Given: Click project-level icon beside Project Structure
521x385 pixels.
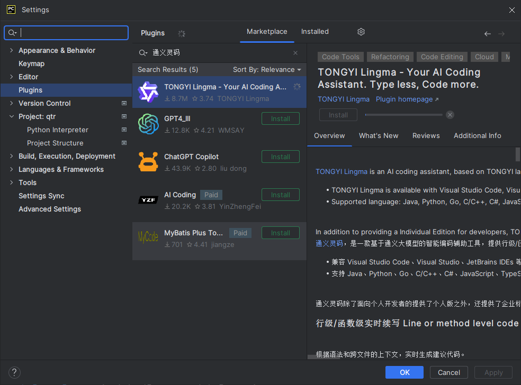Looking at the screenshot, I should [x=124, y=143].
